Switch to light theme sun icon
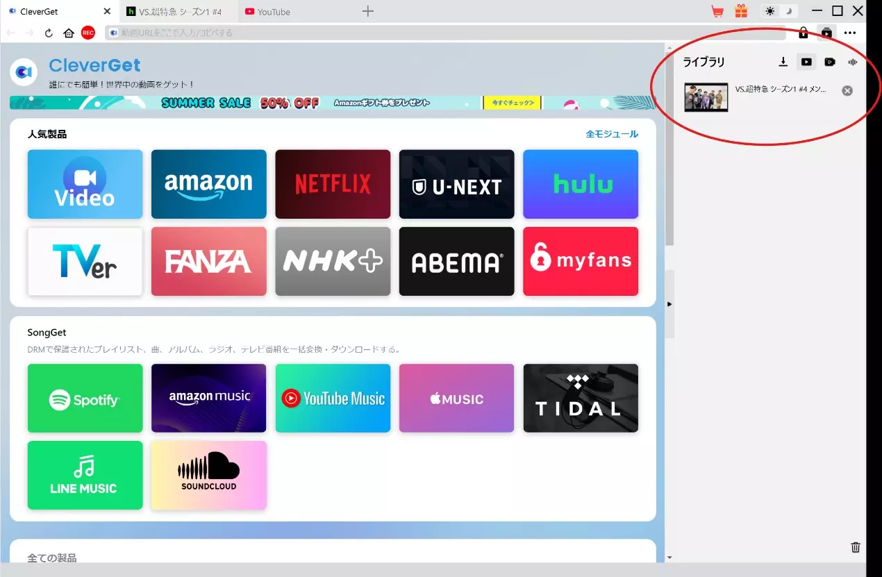Viewport: 882px width, 577px height. [x=769, y=11]
